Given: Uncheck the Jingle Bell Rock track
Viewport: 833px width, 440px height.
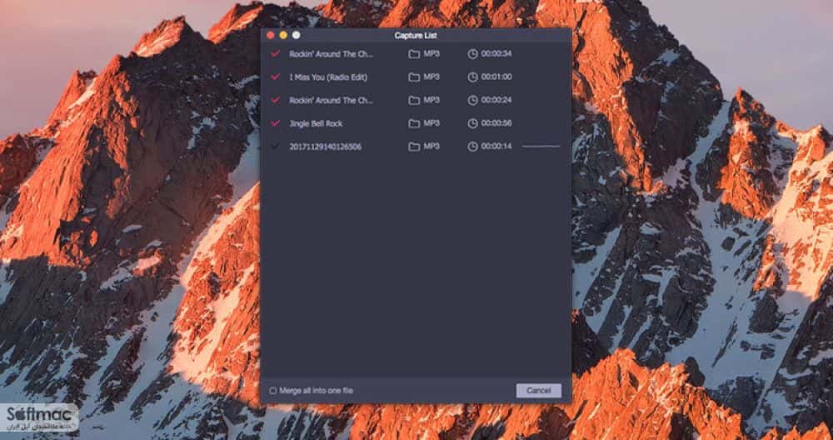Looking at the screenshot, I should pos(275,122).
